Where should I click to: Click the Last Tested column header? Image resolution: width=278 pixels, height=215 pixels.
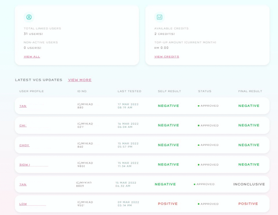(129, 91)
